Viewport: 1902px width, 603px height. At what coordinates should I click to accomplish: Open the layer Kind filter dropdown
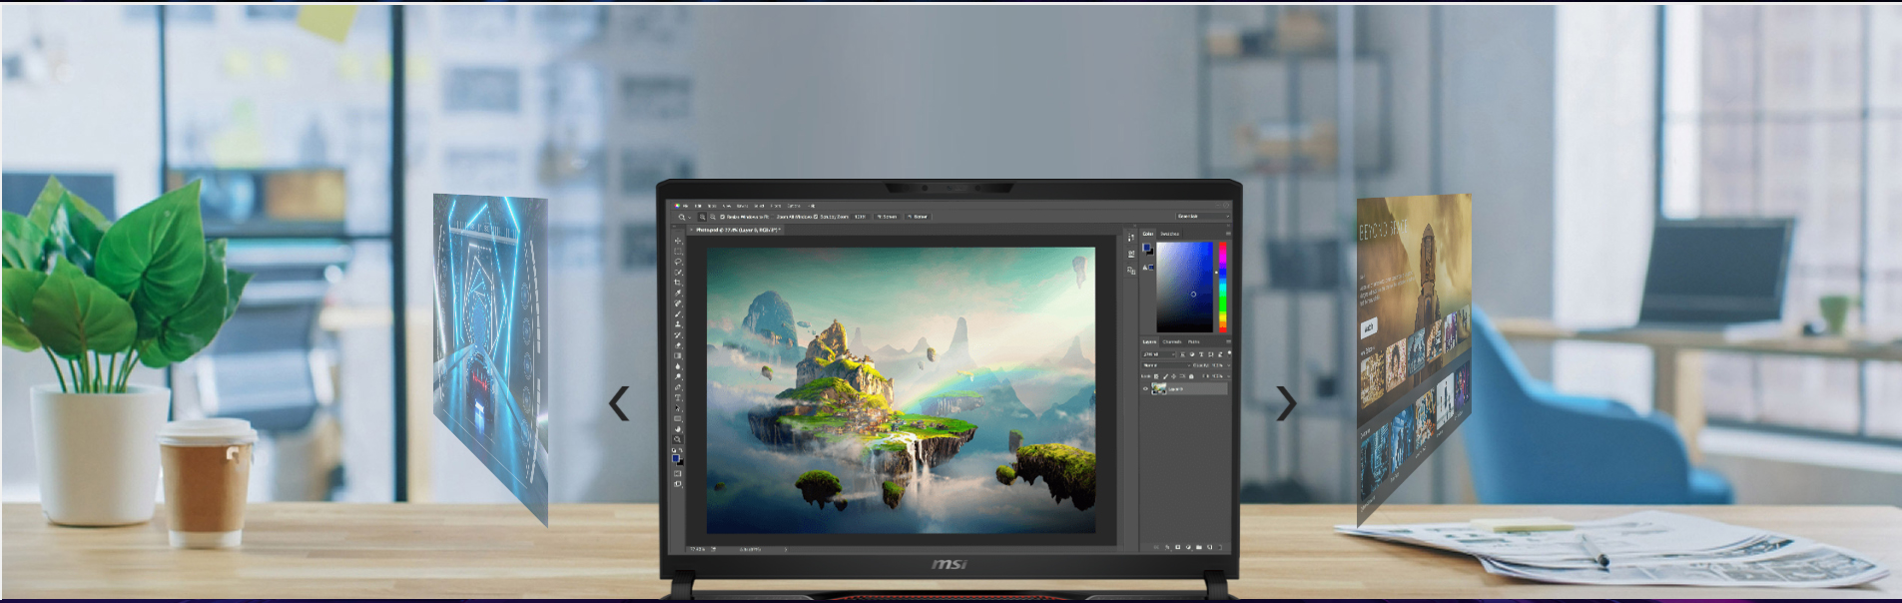coord(1158,354)
